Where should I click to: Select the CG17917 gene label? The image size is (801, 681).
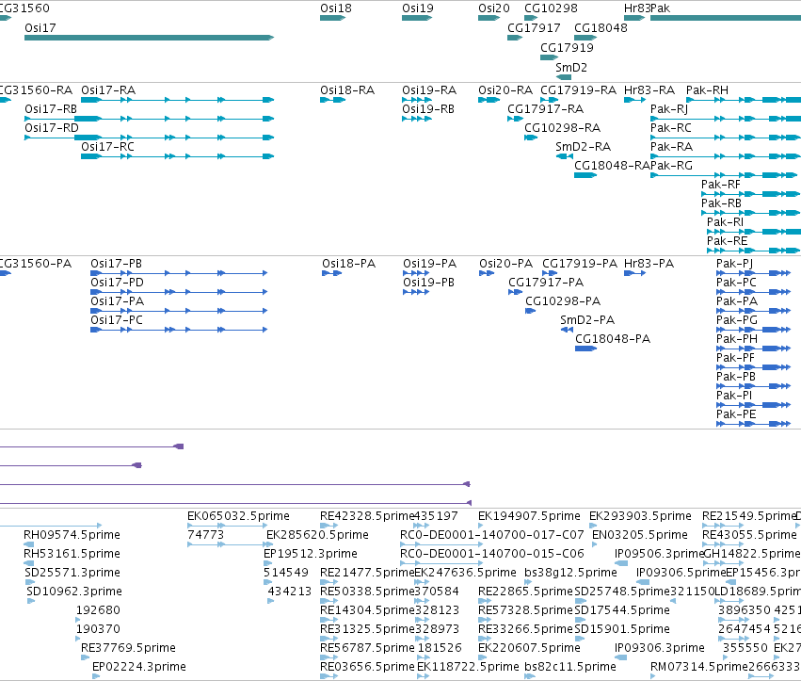pyautogui.click(x=534, y=27)
